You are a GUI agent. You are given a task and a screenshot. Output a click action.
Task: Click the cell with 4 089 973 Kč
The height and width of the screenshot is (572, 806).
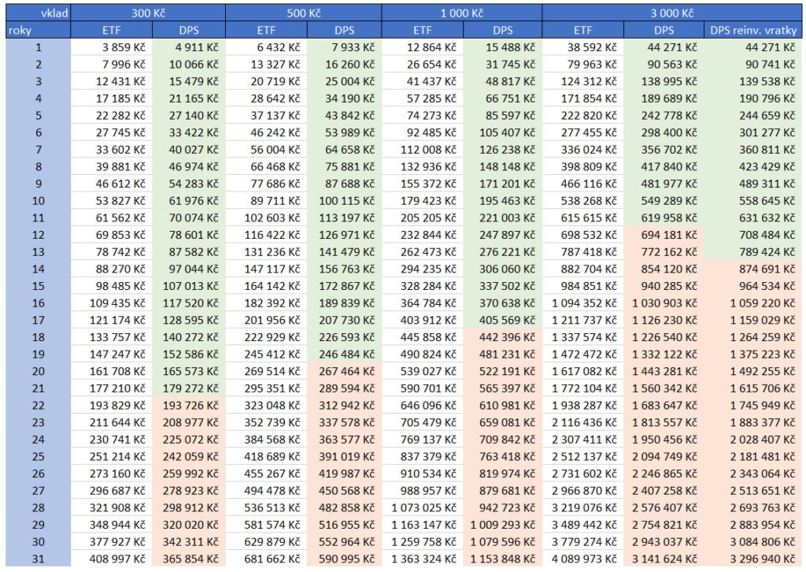click(583, 559)
